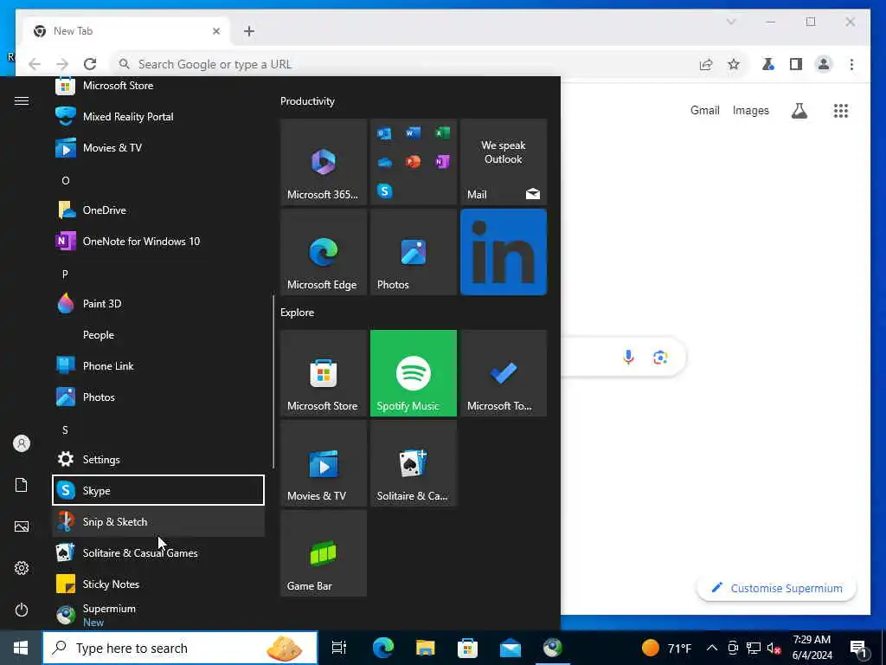Open Pictures from Start sidebar
The height and width of the screenshot is (665, 886).
point(22,526)
